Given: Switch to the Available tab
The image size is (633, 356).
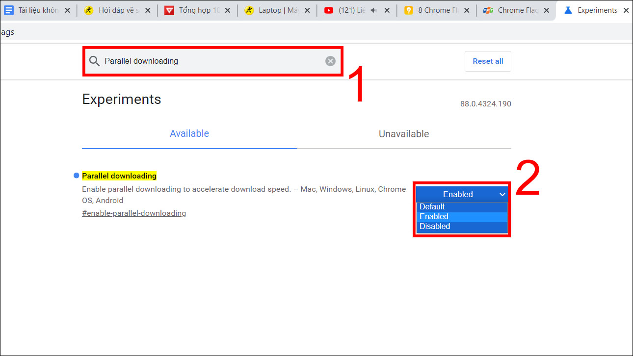Looking at the screenshot, I should [x=189, y=133].
